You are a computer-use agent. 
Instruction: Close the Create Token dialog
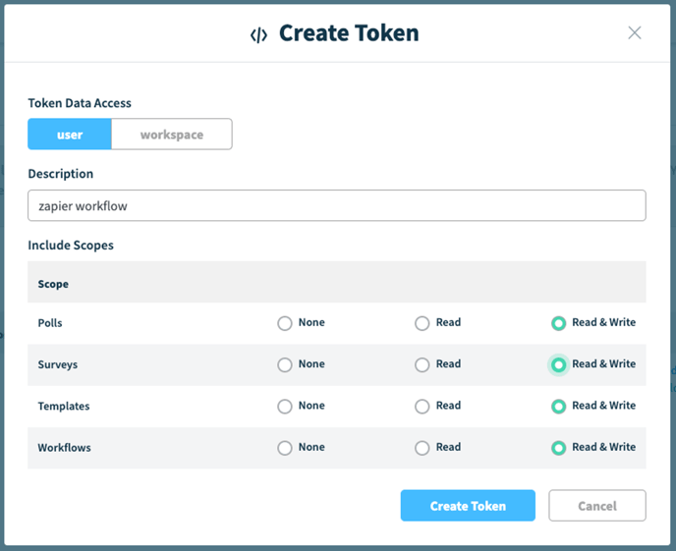635,32
